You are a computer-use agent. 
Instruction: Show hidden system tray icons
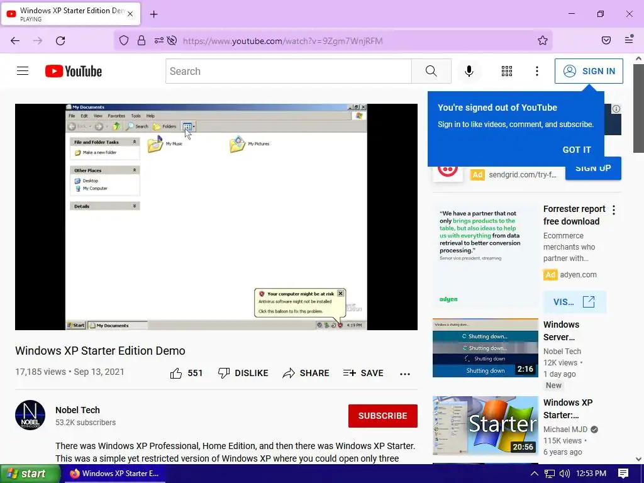534,474
